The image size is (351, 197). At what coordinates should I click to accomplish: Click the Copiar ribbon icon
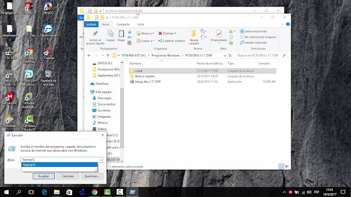coord(110,34)
